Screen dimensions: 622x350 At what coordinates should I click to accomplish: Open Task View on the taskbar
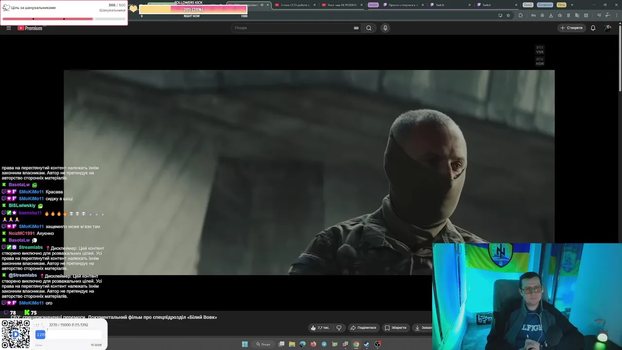281,344
